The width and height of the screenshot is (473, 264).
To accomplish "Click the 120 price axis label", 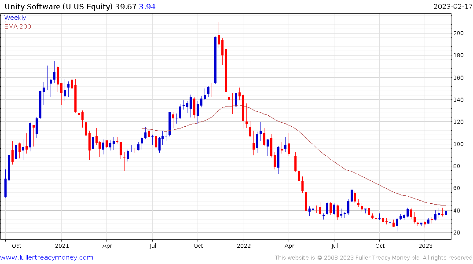I will coord(458,122).
